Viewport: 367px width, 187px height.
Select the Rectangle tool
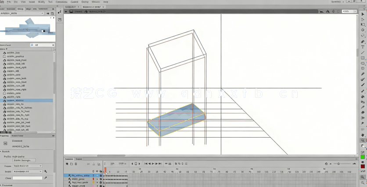coord(363,58)
